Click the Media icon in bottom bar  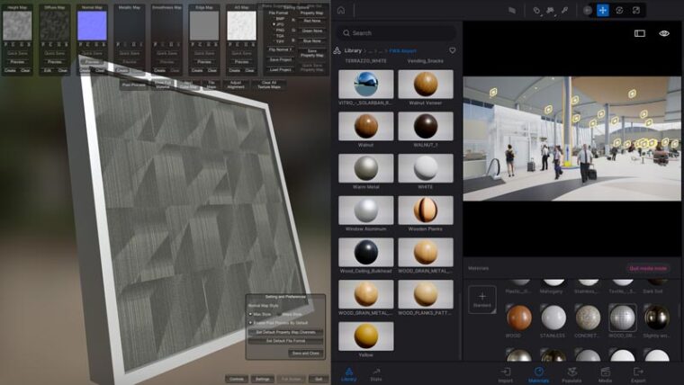605,374
